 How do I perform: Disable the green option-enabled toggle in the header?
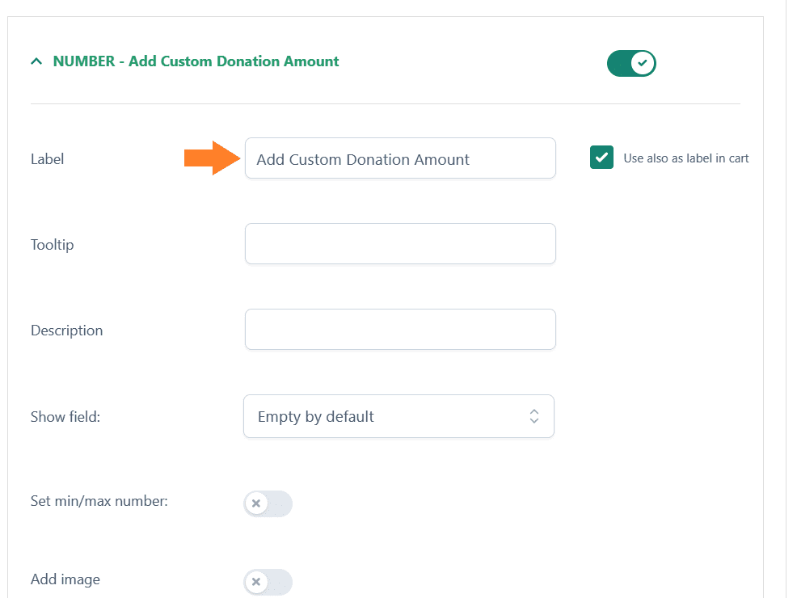631,64
